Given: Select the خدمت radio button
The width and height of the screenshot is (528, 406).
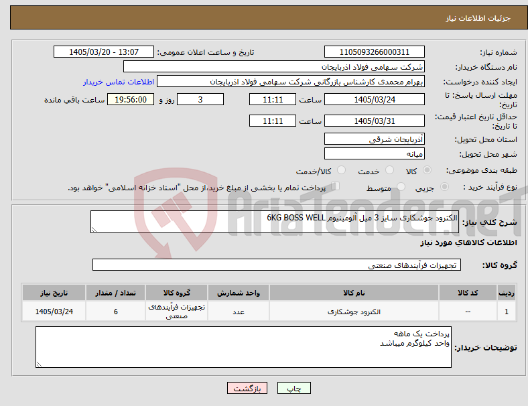Looking at the screenshot, I should click(389, 170).
